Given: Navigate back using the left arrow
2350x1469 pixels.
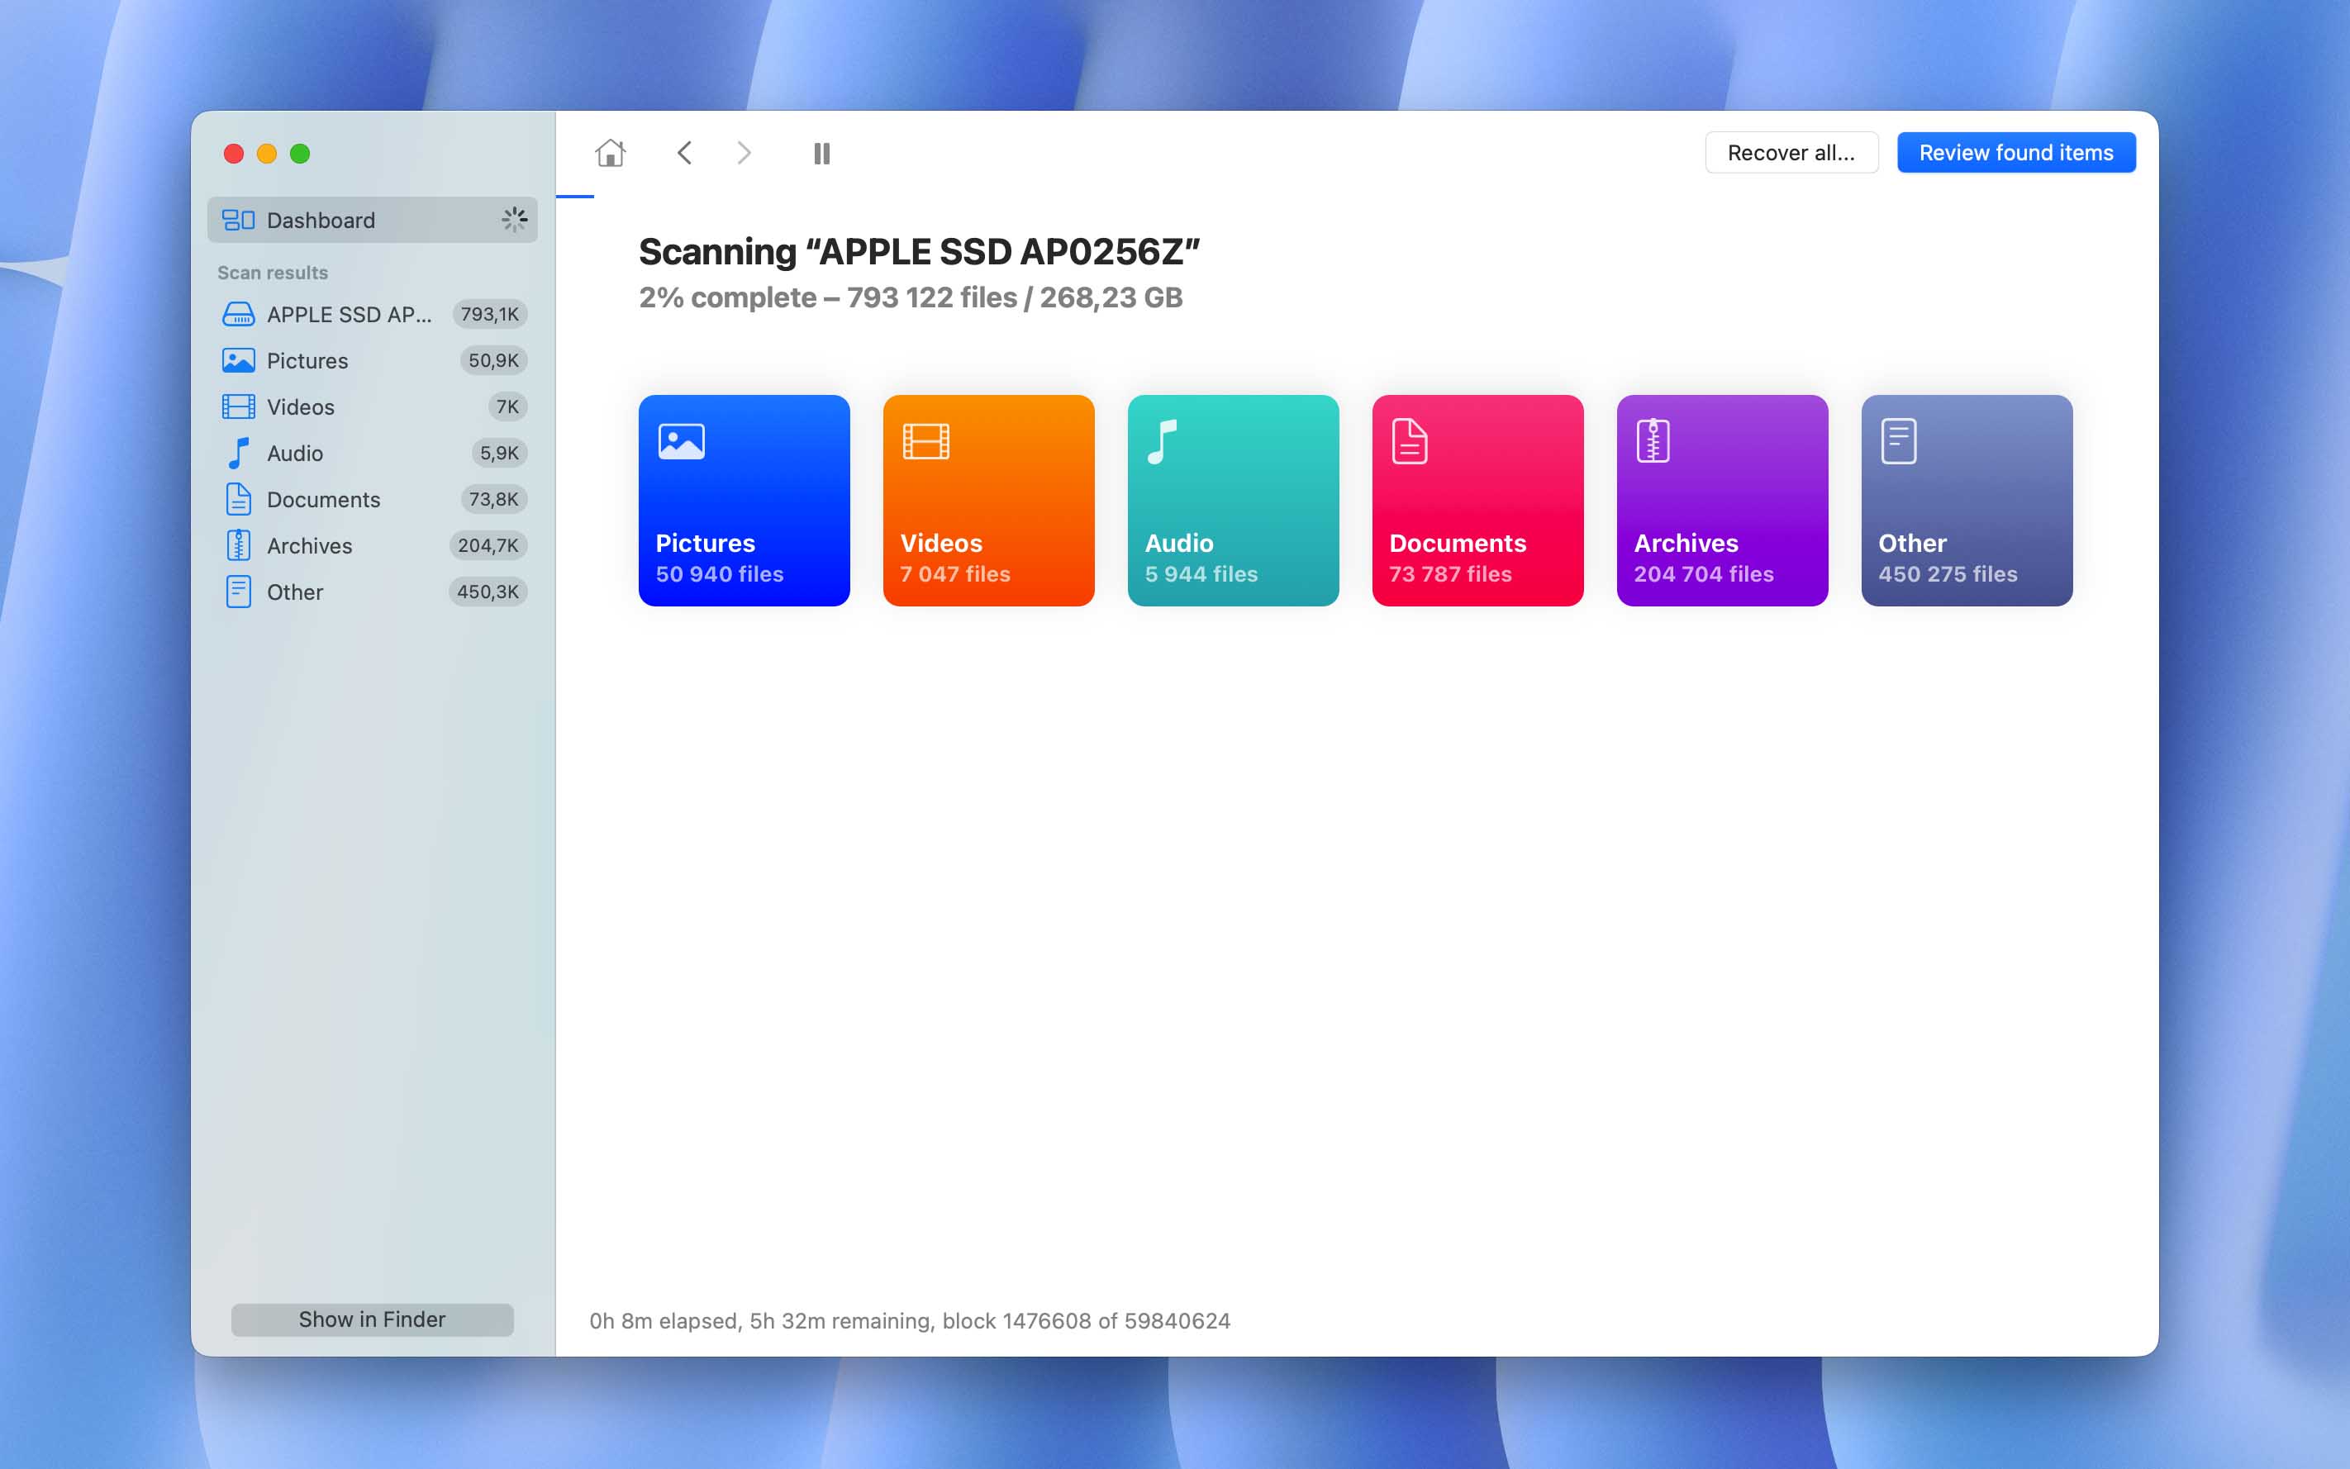Looking at the screenshot, I should pos(684,153).
